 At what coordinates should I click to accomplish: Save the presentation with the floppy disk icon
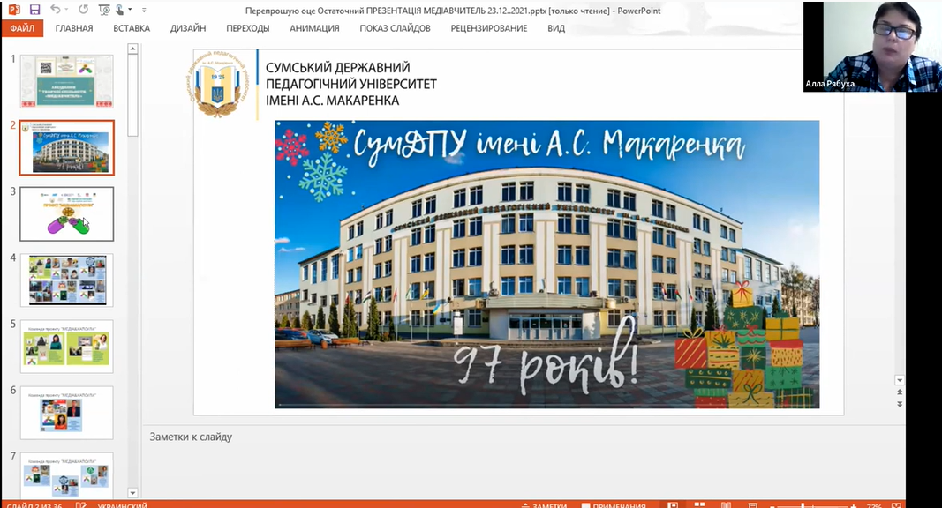[x=34, y=10]
